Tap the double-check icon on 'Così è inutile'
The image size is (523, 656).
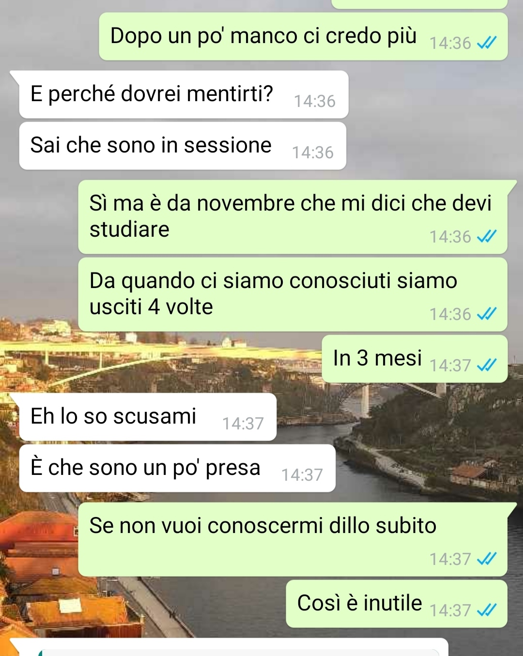[486, 610]
